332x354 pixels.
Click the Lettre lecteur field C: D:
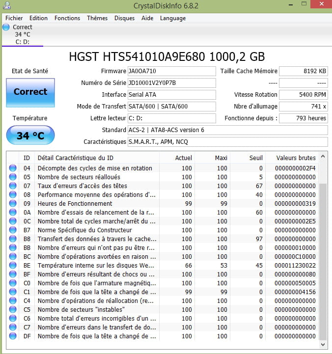click(x=171, y=118)
